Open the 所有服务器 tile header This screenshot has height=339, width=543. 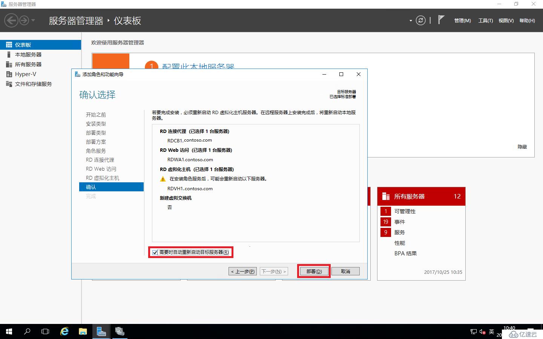coord(421,196)
